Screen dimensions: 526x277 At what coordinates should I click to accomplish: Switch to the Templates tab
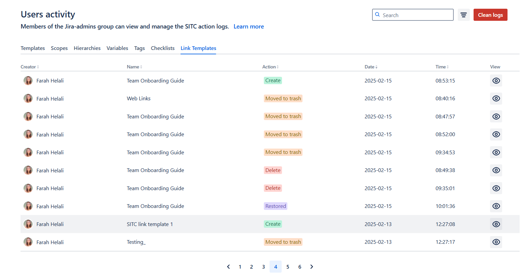[33, 48]
